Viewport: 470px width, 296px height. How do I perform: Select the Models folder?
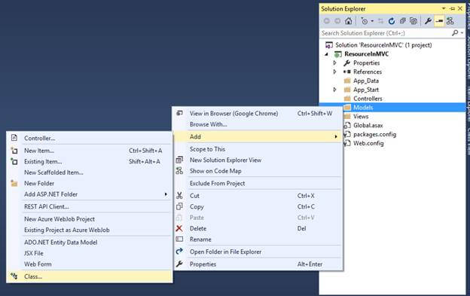[363, 108]
